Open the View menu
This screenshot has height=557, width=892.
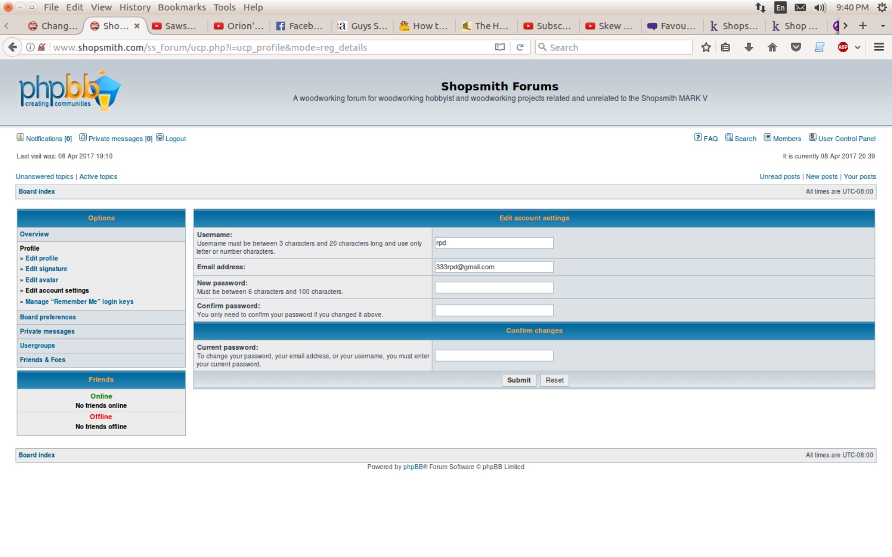pos(101,7)
